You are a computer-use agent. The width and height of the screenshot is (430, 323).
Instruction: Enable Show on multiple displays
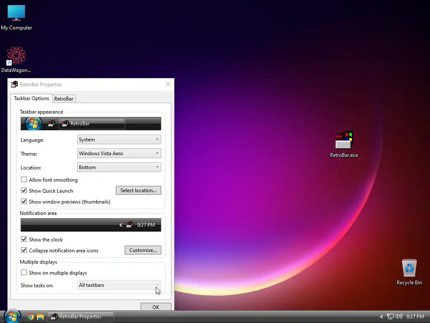[x=24, y=273]
